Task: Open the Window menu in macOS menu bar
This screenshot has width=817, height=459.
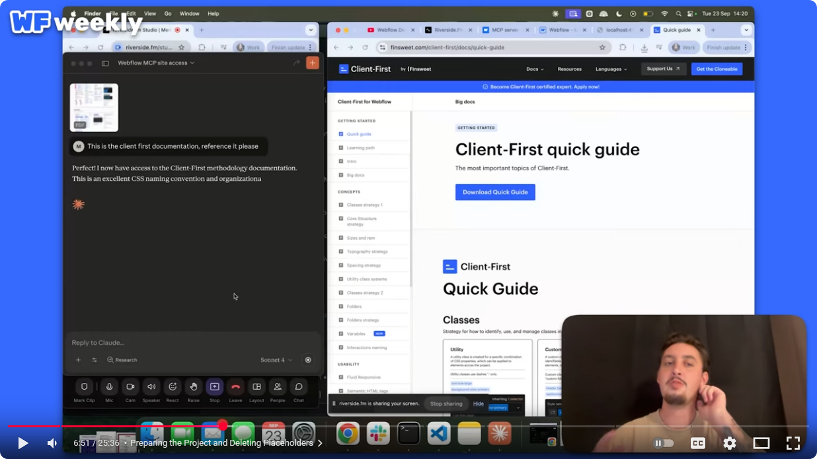Action: [x=189, y=13]
